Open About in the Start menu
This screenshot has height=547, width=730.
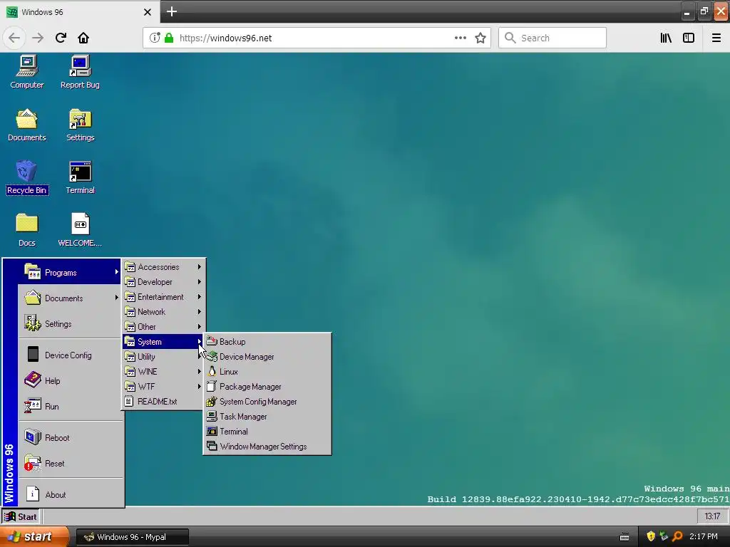pyautogui.click(x=70, y=494)
